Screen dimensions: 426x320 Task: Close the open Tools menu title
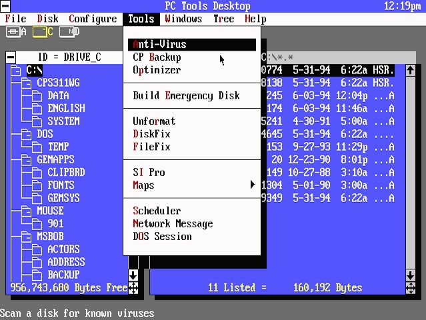point(141,19)
